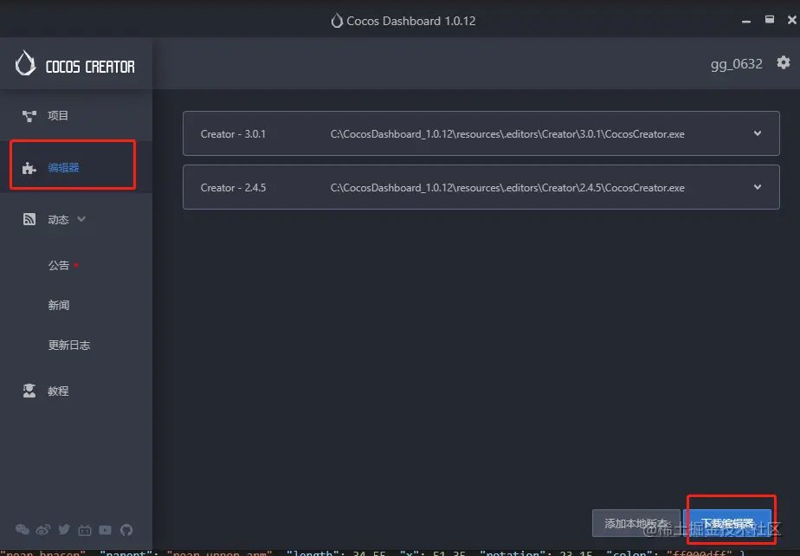Close the Cocos Dashboard window

point(792,19)
